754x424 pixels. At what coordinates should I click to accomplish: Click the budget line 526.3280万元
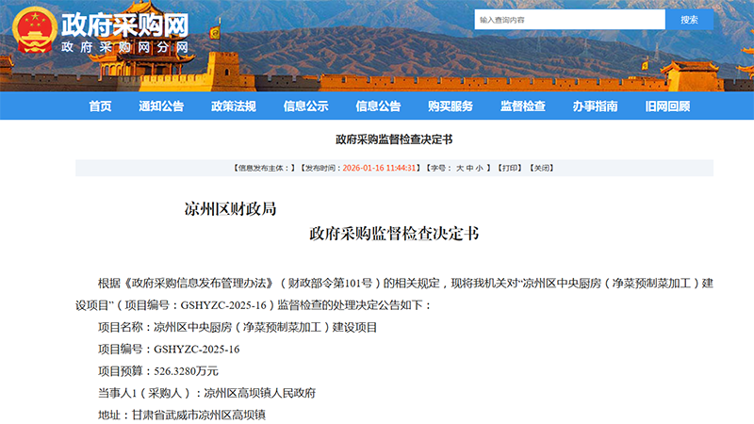click(158, 371)
